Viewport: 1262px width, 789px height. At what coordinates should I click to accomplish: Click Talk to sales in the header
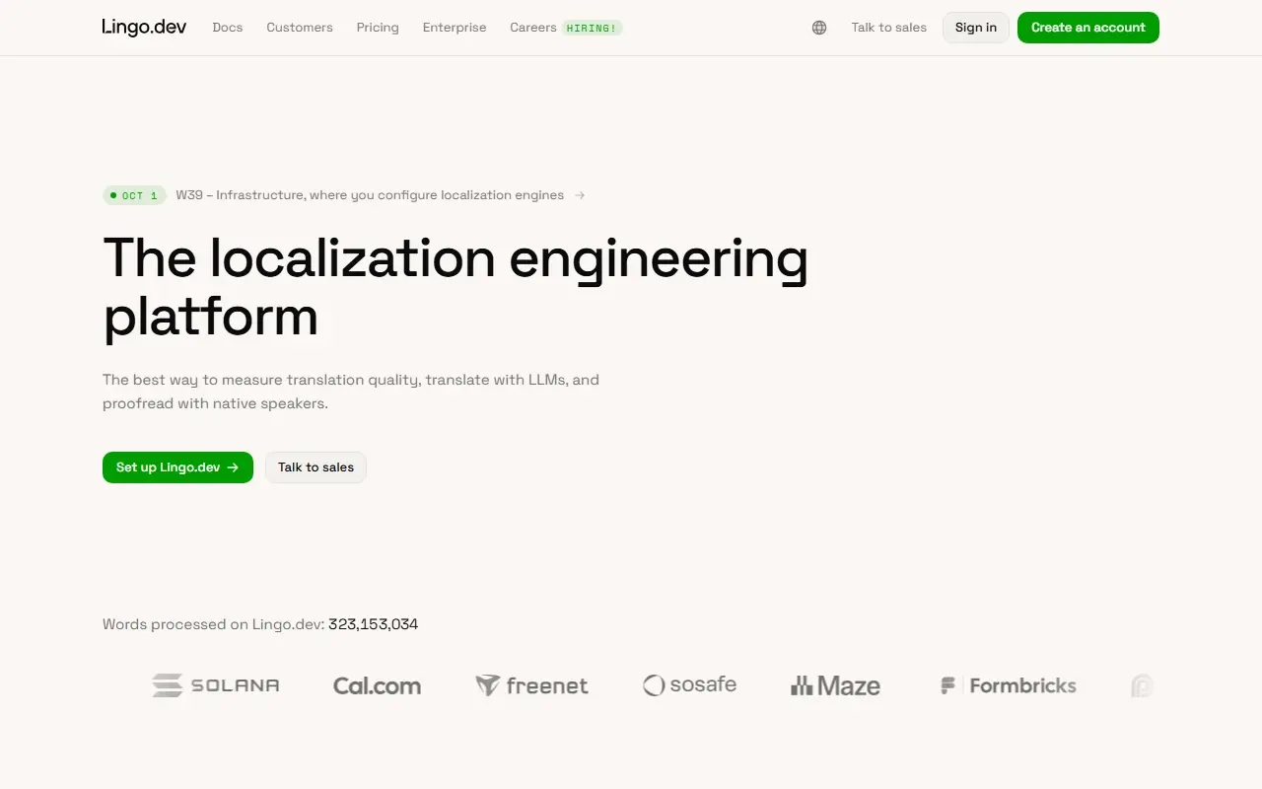pyautogui.click(x=889, y=28)
